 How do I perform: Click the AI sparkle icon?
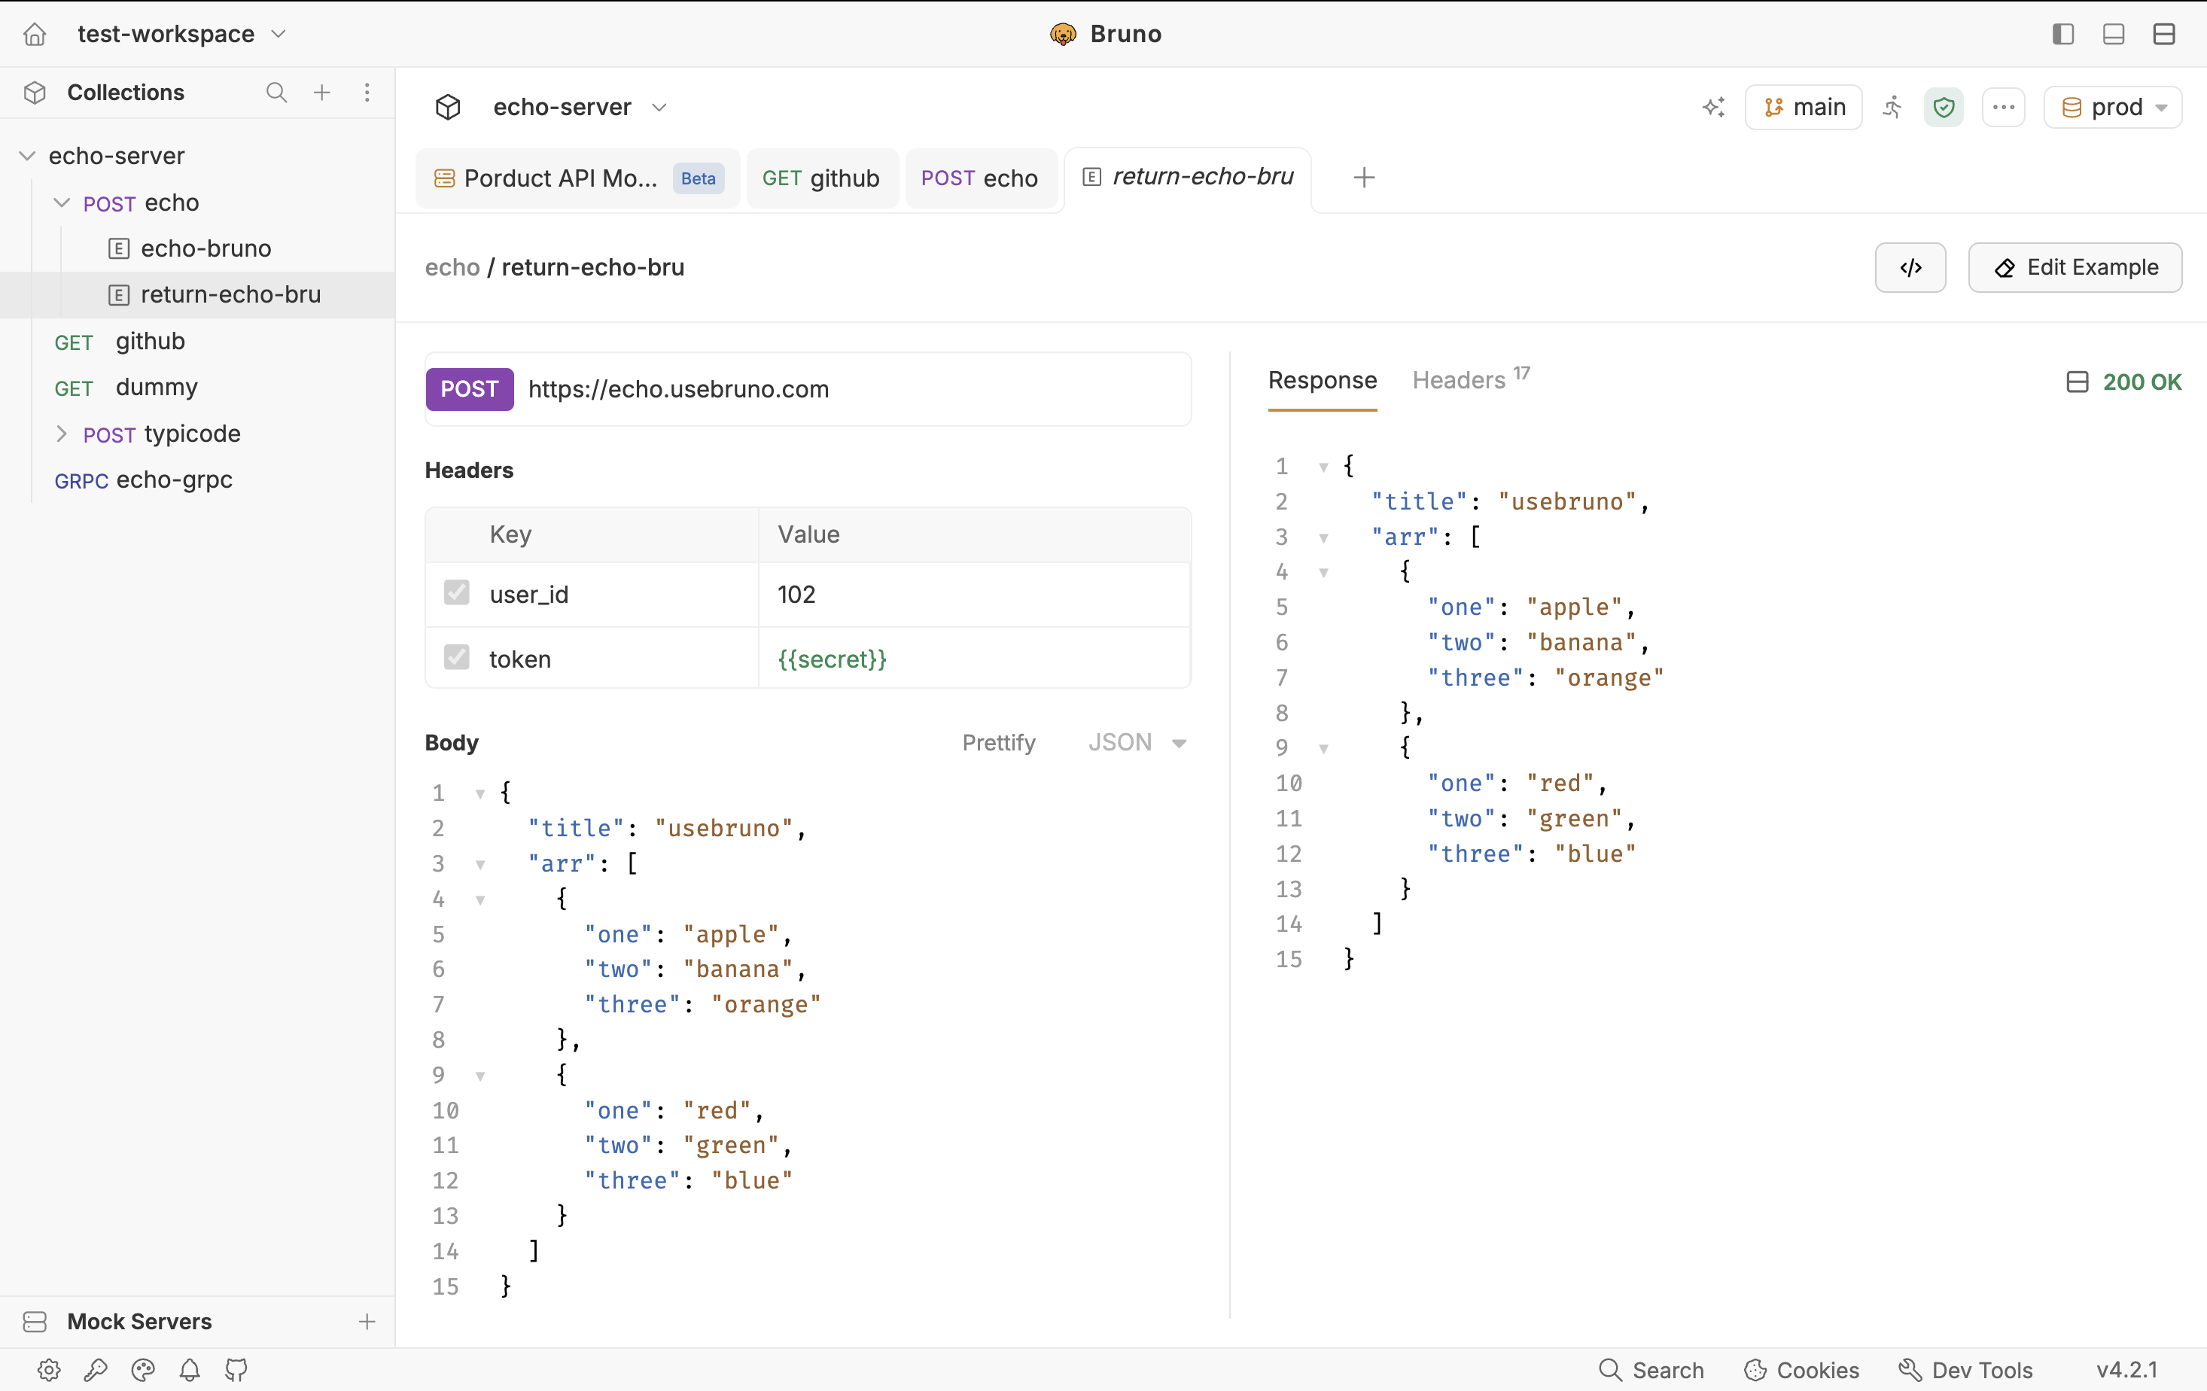click(x=1713, y=107)
